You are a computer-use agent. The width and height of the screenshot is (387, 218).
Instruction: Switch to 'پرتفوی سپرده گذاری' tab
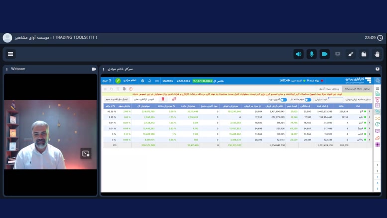[x=329, y=88]
